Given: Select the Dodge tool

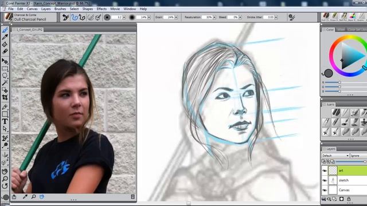Looking at the screenshot, I should click(x=5, y=145).
